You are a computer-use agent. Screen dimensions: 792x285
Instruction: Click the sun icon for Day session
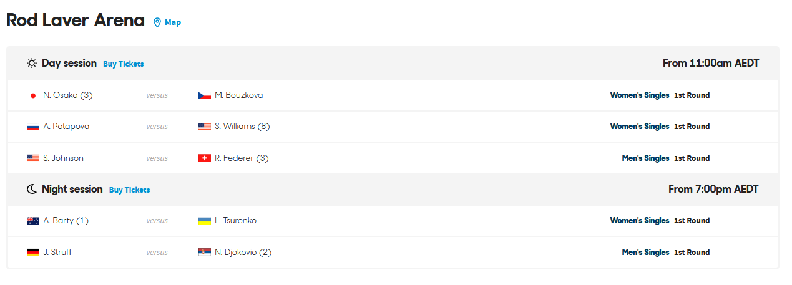[x=32, y=64]
